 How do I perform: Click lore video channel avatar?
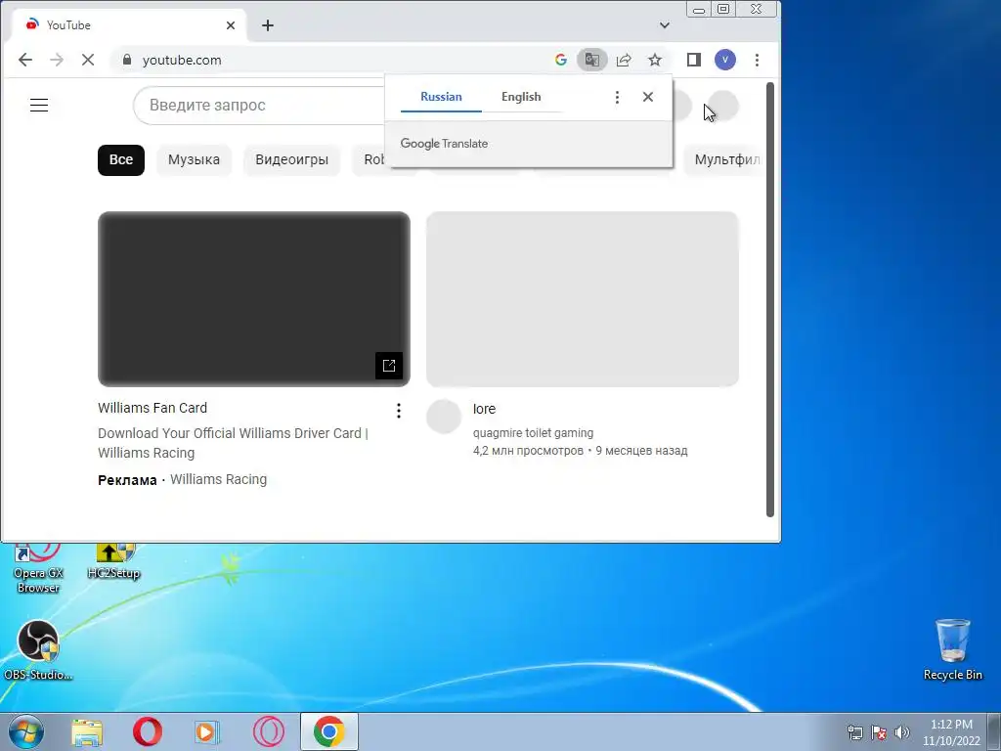(444, 417)
